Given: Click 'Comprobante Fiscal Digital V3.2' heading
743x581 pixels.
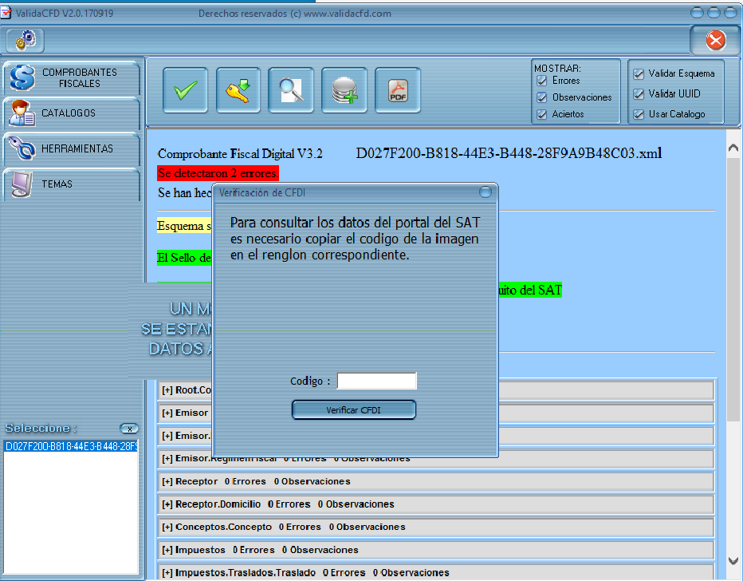Looking at the screenshot, I should point(240,154).
